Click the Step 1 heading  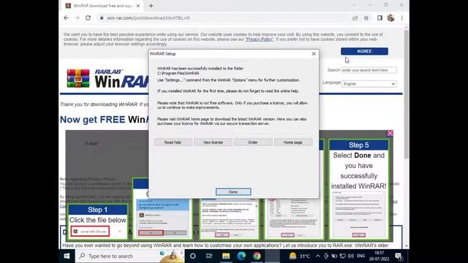[x=97, y=210]
